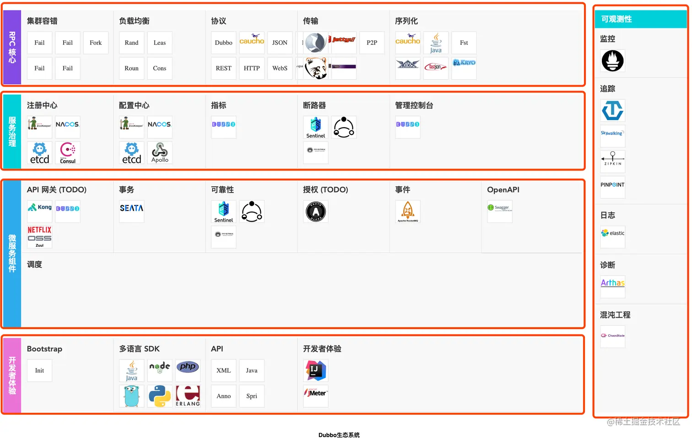Select the fastjson logo tile

click(x=436, y=69)
